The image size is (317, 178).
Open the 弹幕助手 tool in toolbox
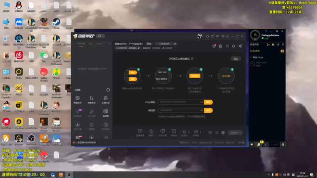pos(77,100)
